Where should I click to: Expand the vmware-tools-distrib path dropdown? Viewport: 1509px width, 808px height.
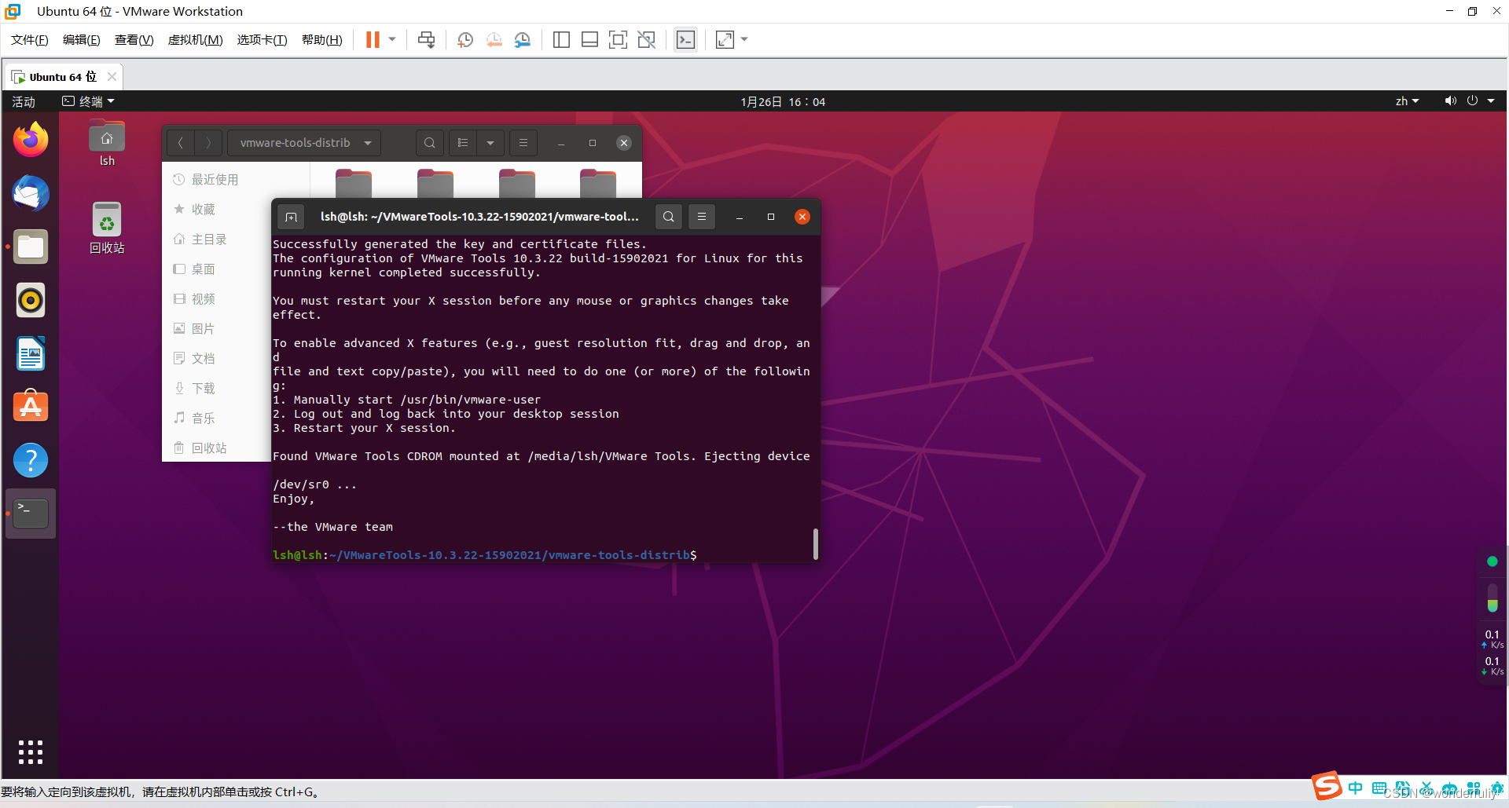tap(367, 142)
